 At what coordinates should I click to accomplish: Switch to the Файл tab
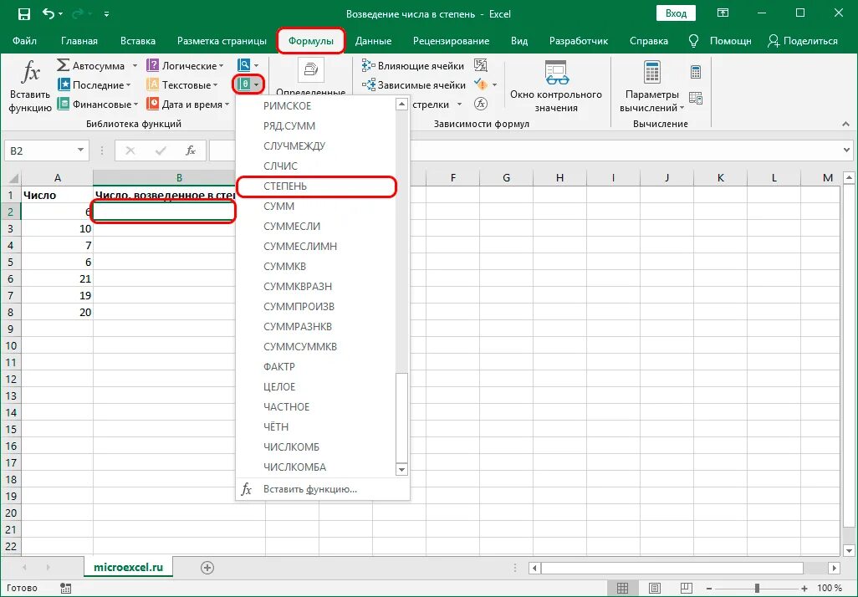point(24,41)
